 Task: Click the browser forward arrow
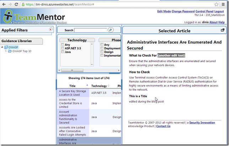(x=10, y=4)
